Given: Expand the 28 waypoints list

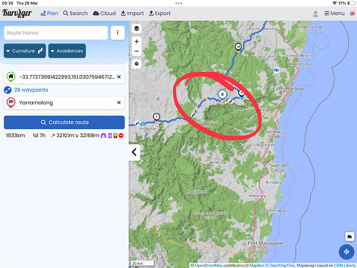Looking at the screenshot, I should click(31, 90).
